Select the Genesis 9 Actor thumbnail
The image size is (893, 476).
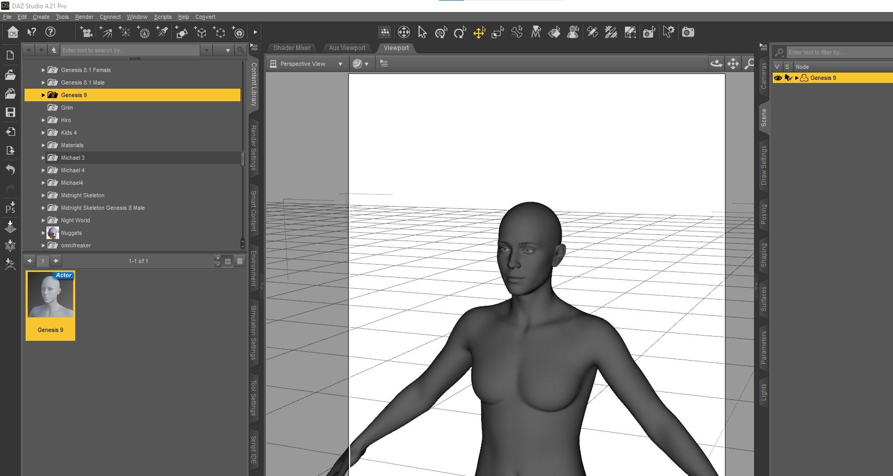click(50, 305)
